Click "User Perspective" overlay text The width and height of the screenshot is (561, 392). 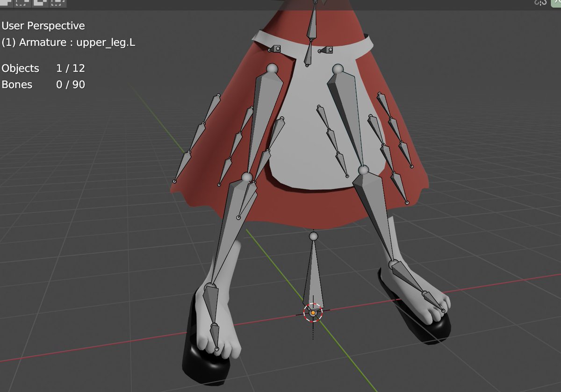43,26
